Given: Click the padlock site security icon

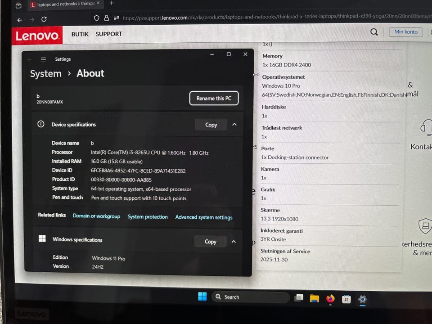Looking at the screenshot, I should point(107,18).
